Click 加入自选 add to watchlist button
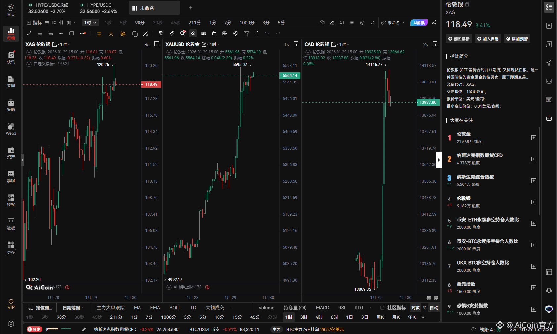Screen dimensions: 557x334 coord(488,39)
